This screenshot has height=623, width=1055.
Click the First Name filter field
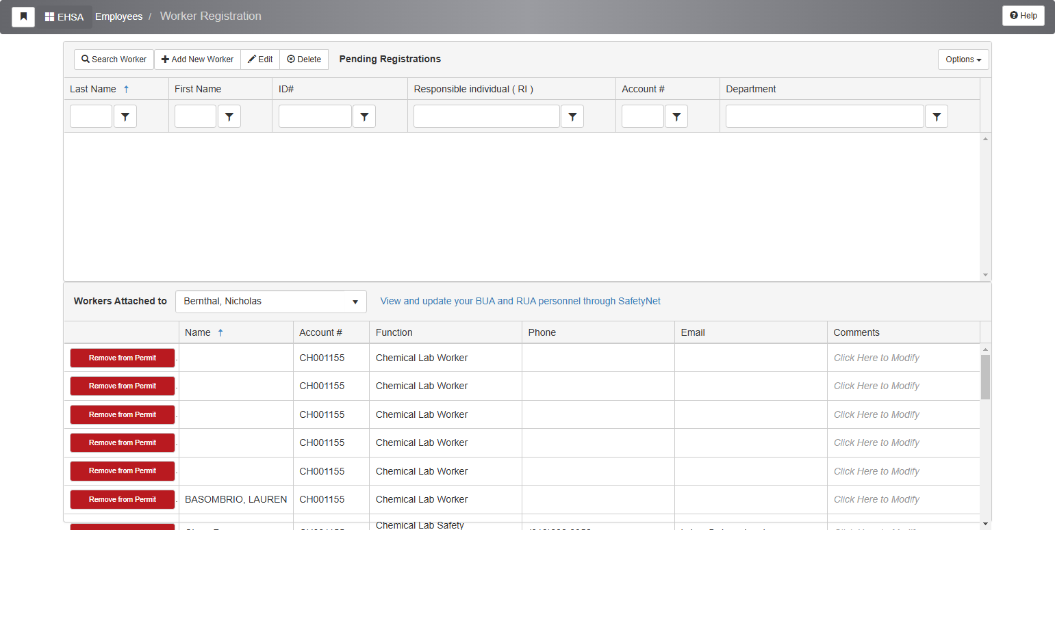pos(195,116)
